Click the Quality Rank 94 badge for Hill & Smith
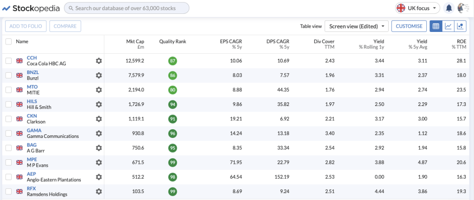The height and width of the screenshot is (200, 474). coord(173,104)
